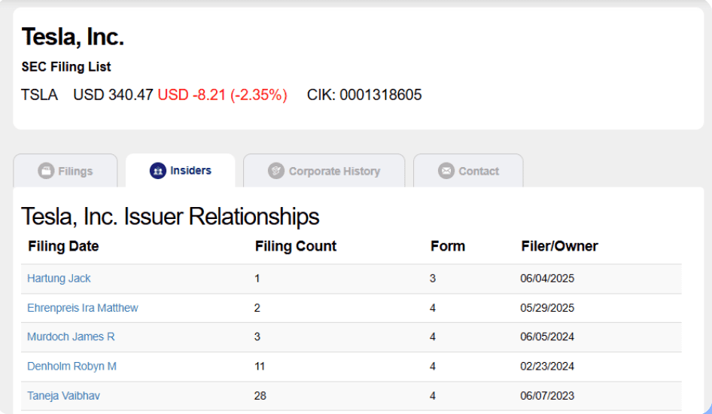Click the briefcase icon on Filings tab
Image resolution: width=712 pixels, height=414 pixels.
[x=46, y=171]
